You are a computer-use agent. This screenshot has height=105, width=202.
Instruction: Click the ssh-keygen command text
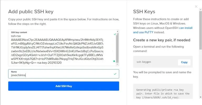[x=144, y=62]
